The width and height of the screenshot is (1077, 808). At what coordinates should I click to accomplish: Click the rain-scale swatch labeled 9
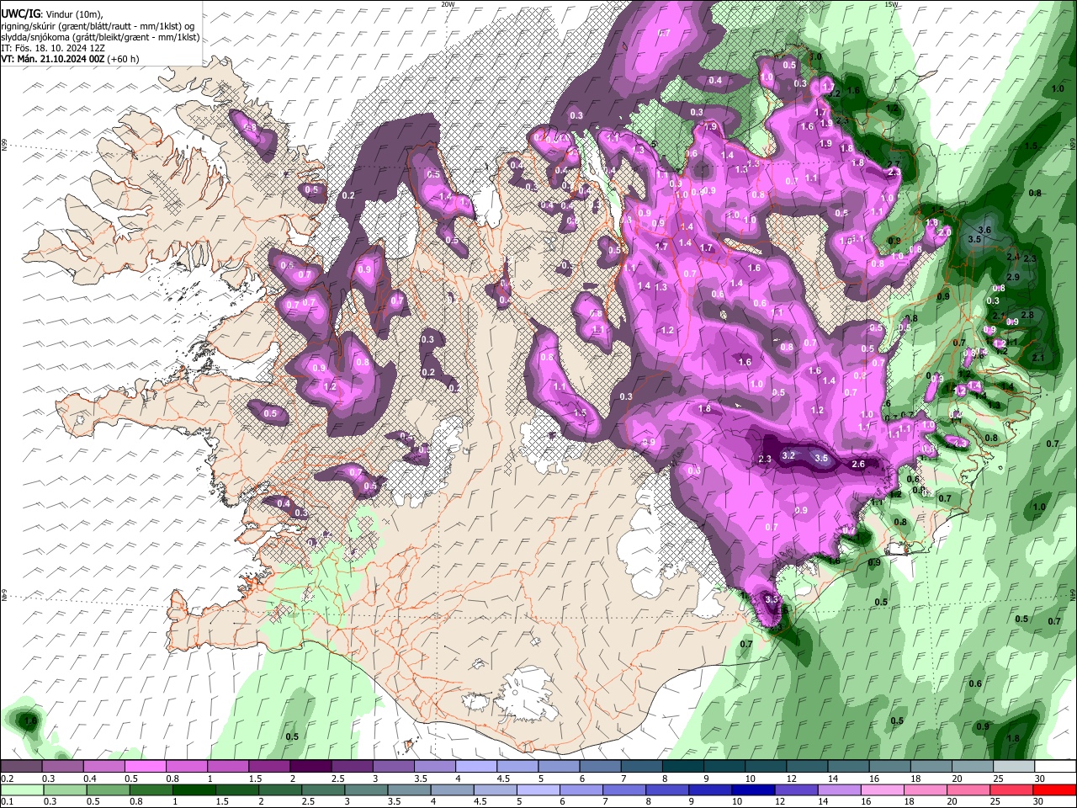[x=710, y=789]
